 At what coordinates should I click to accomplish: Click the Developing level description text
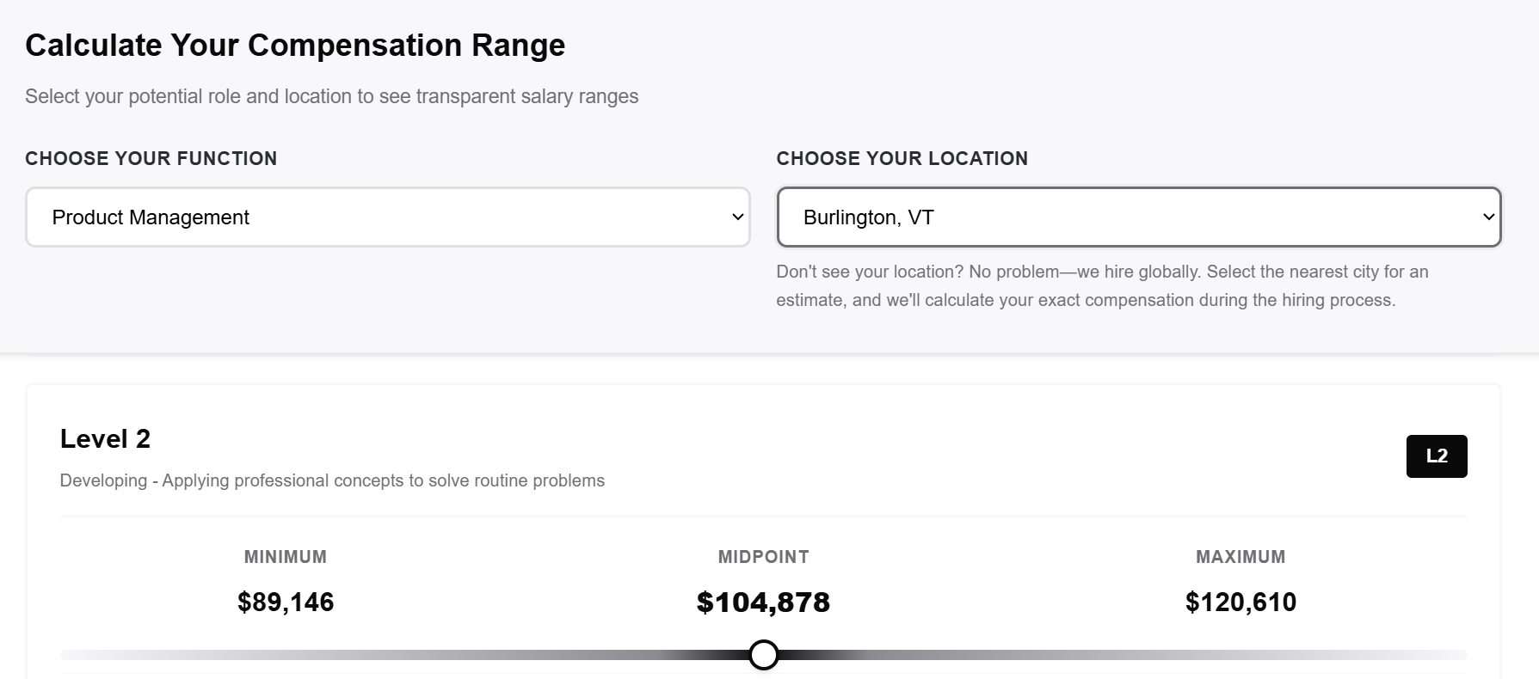(x=332, y=480)
